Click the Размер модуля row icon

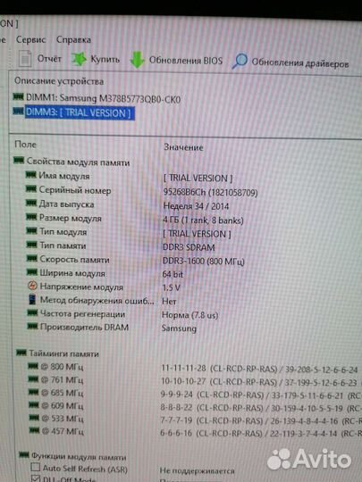pyautogui.click(x=31, y=217)
